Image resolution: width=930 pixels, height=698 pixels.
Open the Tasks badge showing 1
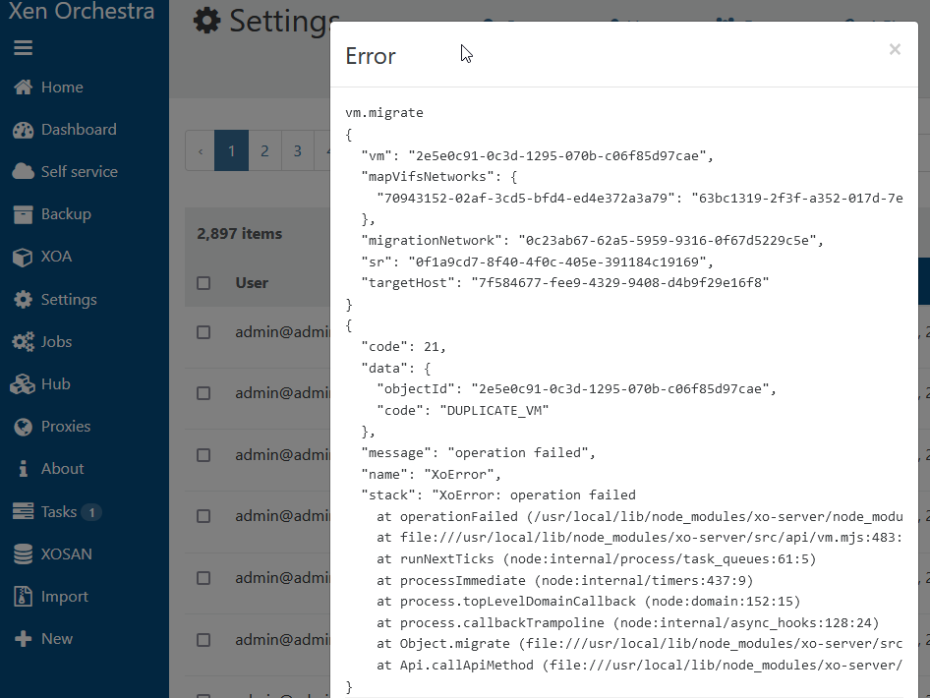(91, 512)
